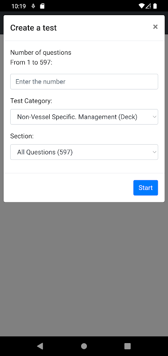Open the Test Category dropdown

[x=84, y=117]
